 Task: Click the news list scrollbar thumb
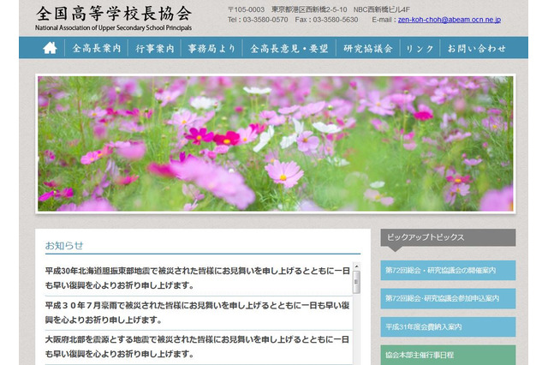pyautogui.click(x=356, y=282)
